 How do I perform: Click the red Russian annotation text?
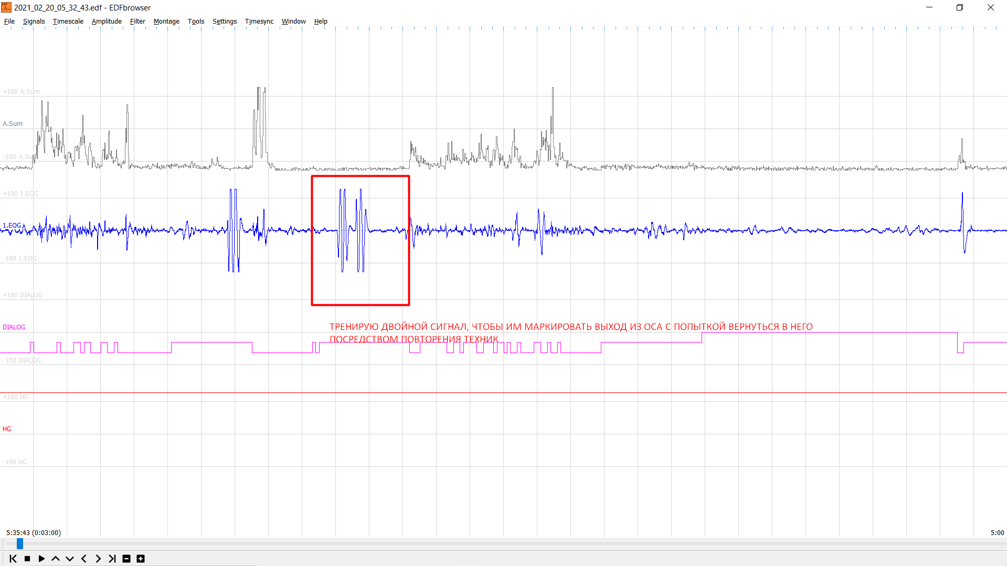[x=571, y=333]
